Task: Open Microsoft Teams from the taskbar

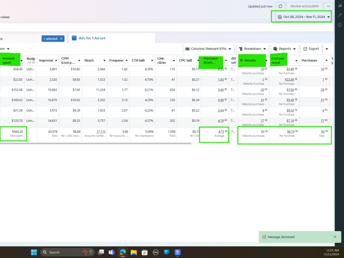Action: 112,252
